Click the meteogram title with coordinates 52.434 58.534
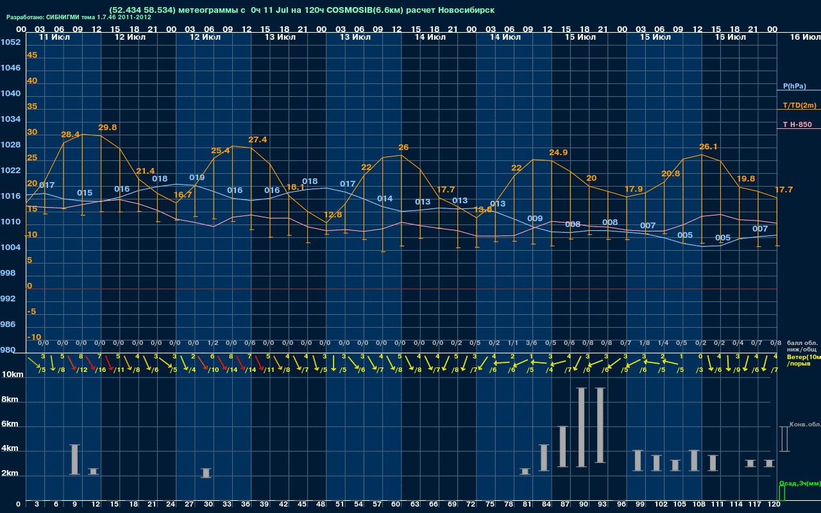 (x=301, y=10)
